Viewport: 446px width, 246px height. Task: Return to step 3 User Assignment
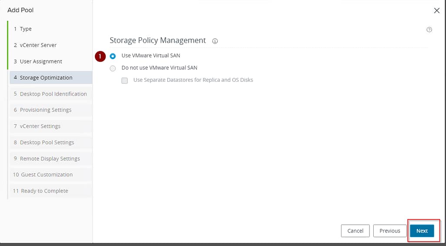tap(41, 61)
